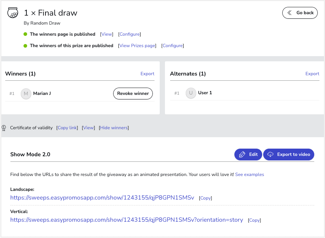Export the Alternates list
This screenshot has height=238, width=325.
pyautogui.click(x=312, y=73)
